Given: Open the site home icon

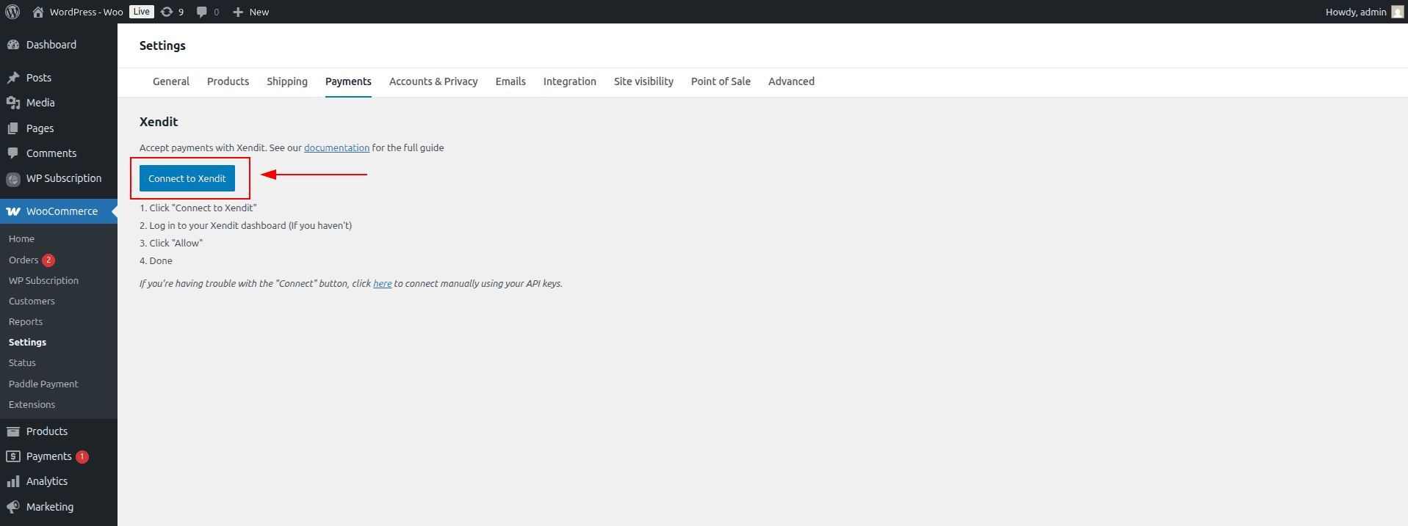Looking at the screenshot, I should [38, 12].
